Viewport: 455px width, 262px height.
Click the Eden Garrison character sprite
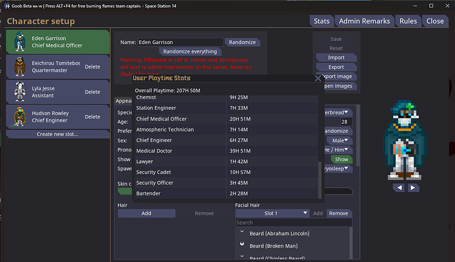point(20,41)
